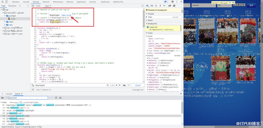Close the bottom drawer panel
The image size is (263, 128).
click(181, 94)
